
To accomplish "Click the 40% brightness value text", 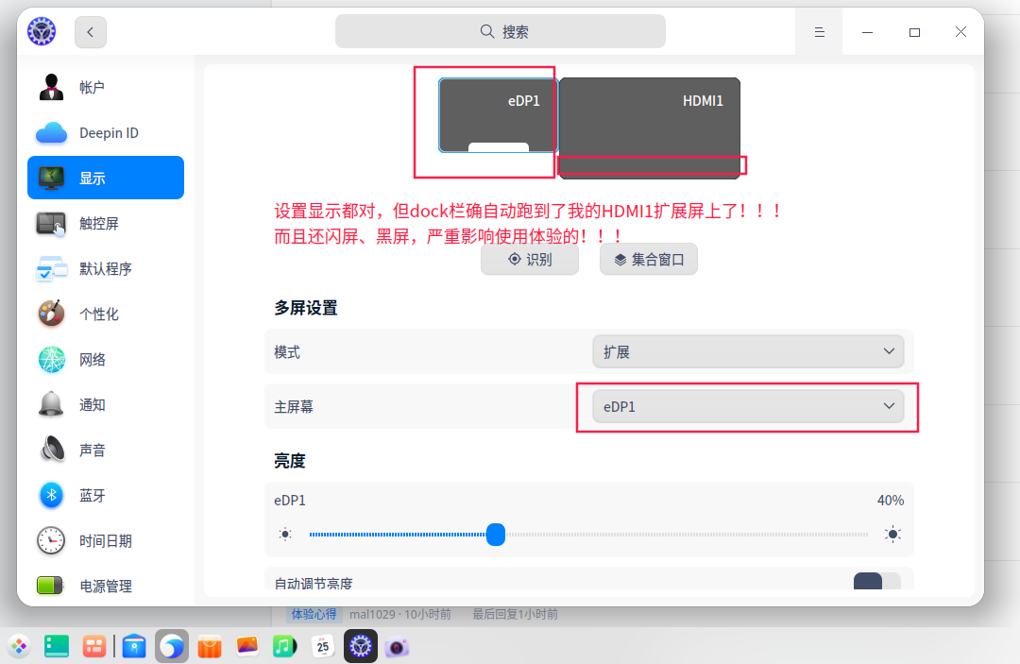I will tap(890, 500).
